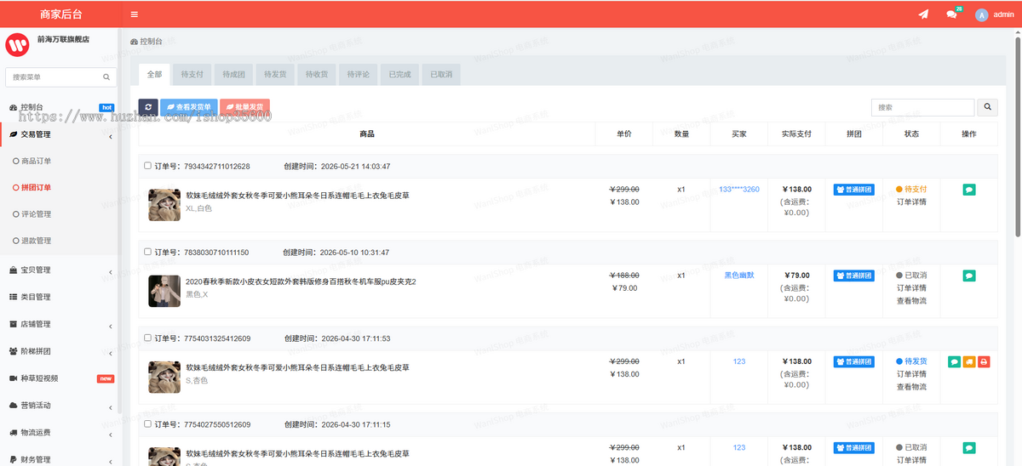Click product title 2020春秋季新款小皮衣
Viewport: 1022px width, 466px height.
[301, 281]
